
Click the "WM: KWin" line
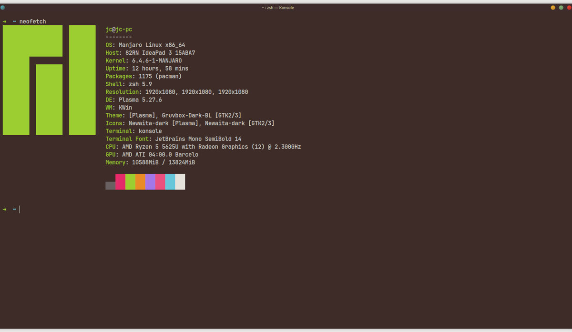(x=119, y=108)
